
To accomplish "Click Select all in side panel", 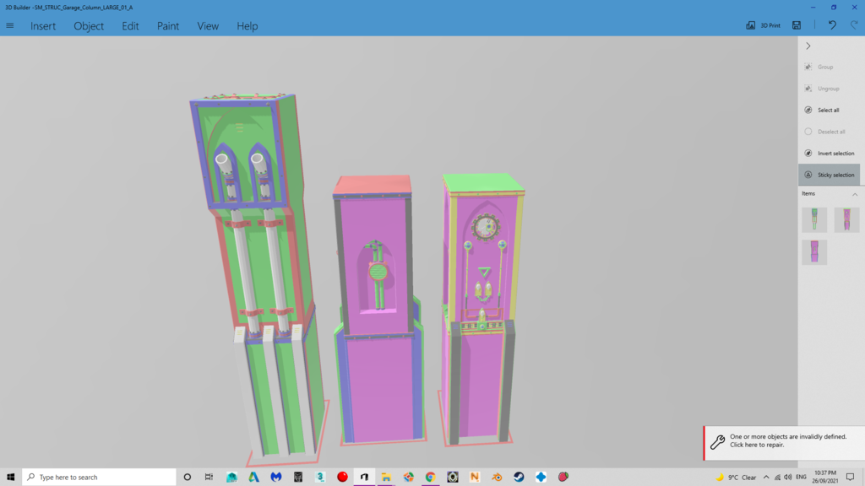I will (828, 110).
